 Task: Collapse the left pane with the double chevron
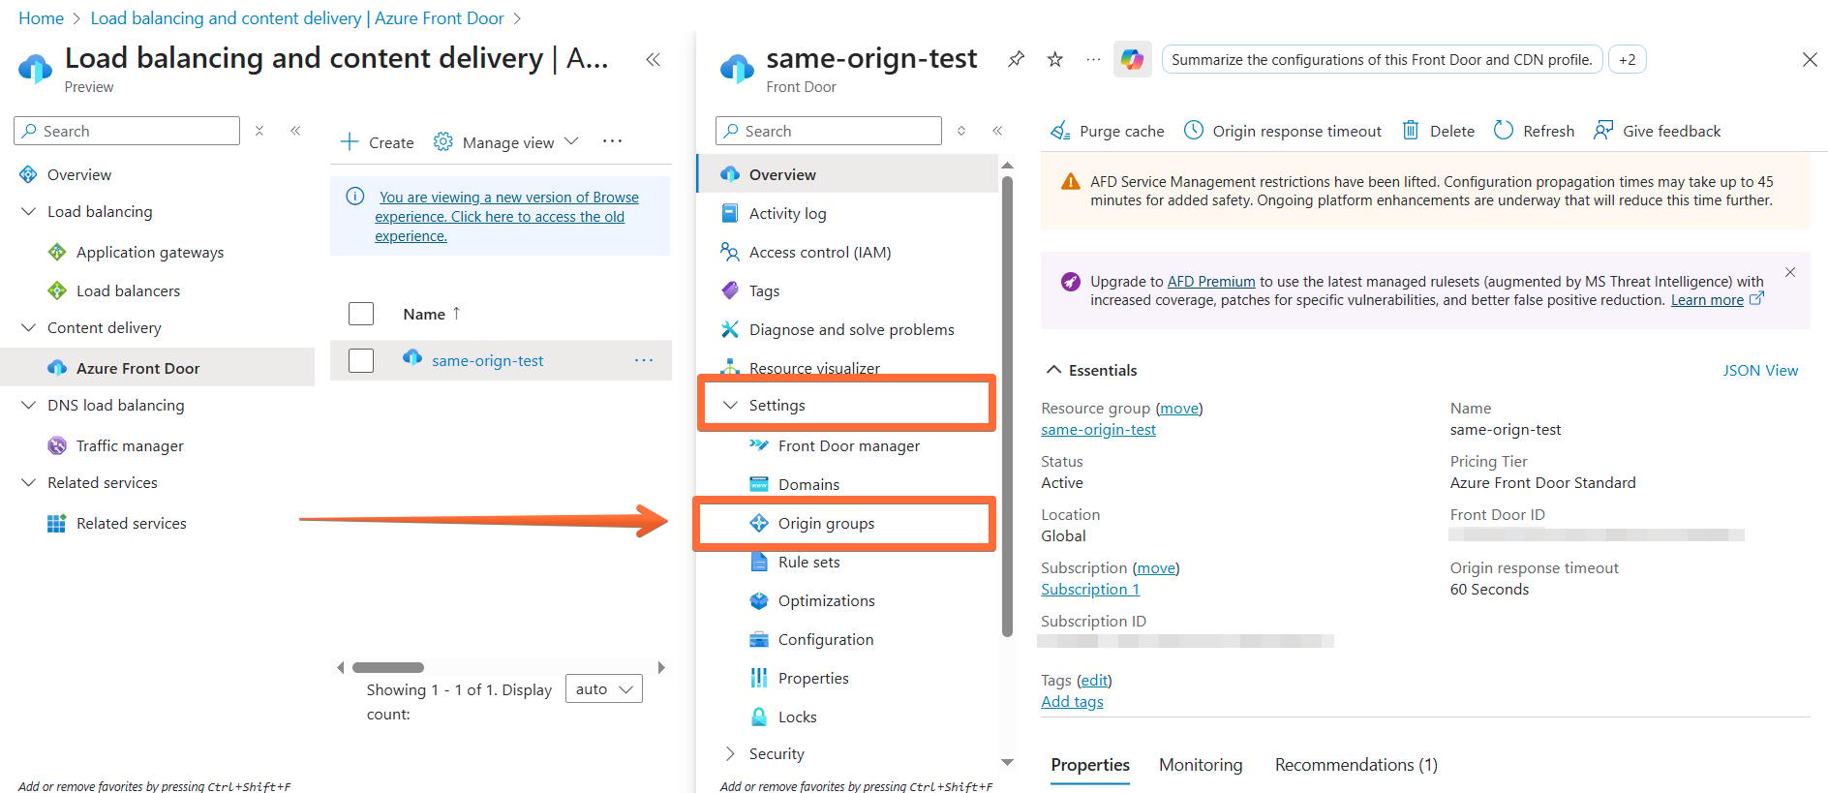tap(295, 130)
